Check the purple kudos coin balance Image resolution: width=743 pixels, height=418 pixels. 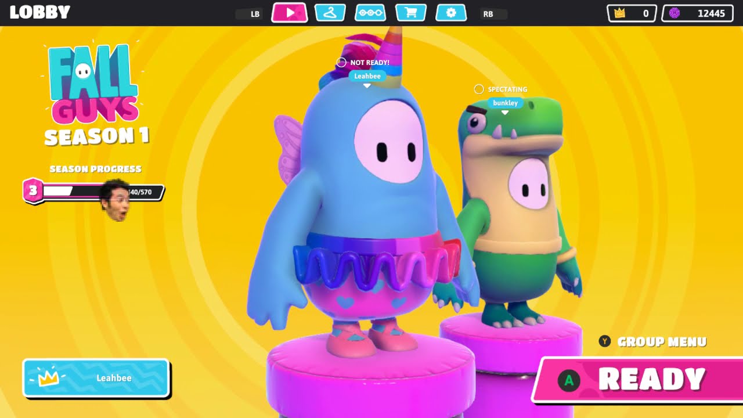[697, 13]
